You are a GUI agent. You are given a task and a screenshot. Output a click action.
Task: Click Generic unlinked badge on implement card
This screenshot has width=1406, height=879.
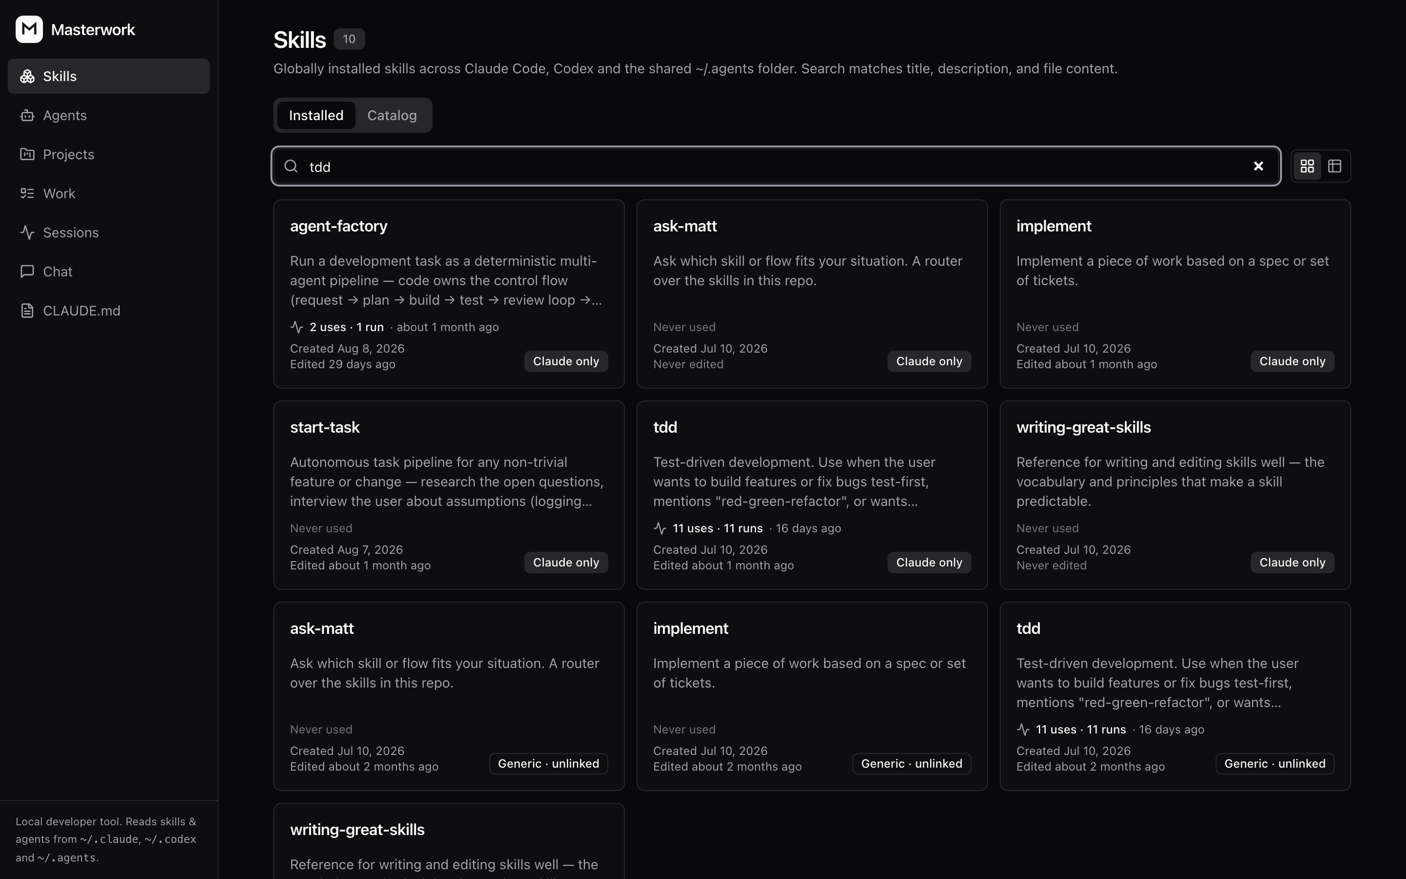pyautogui.click(x=911, y=763)
